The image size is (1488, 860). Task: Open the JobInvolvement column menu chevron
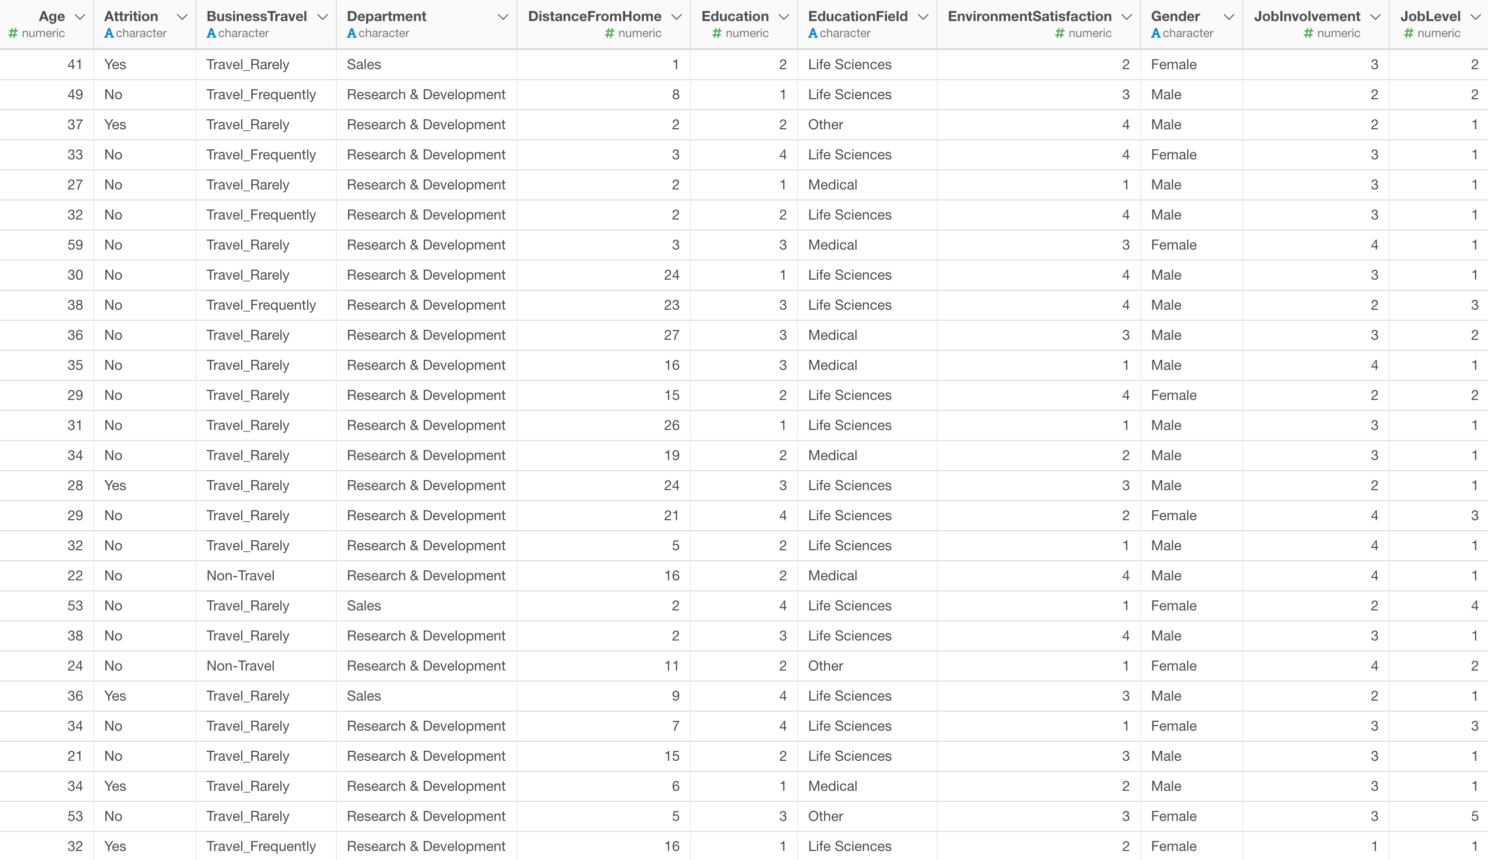click(x=1375, y=17)
